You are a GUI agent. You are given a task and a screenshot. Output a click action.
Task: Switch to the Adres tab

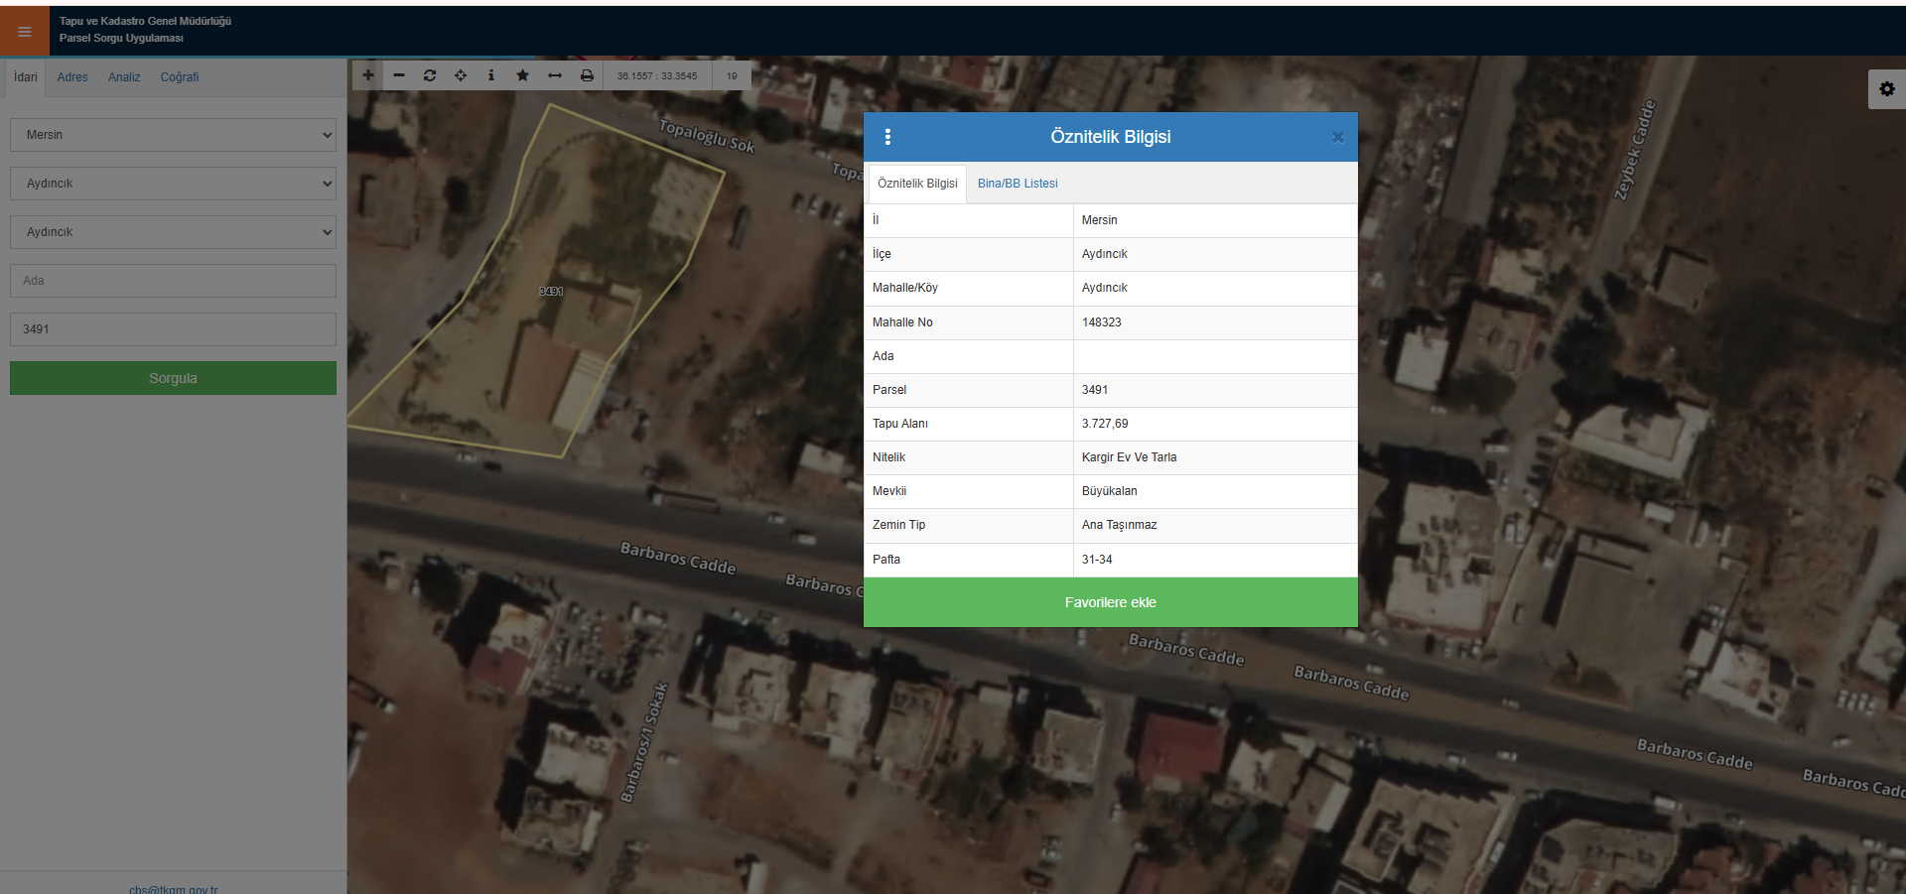click(72, 77)
